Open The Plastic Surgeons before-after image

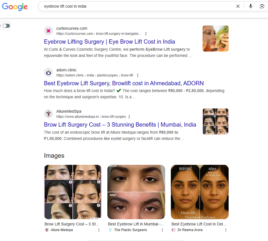pos(136,192)
